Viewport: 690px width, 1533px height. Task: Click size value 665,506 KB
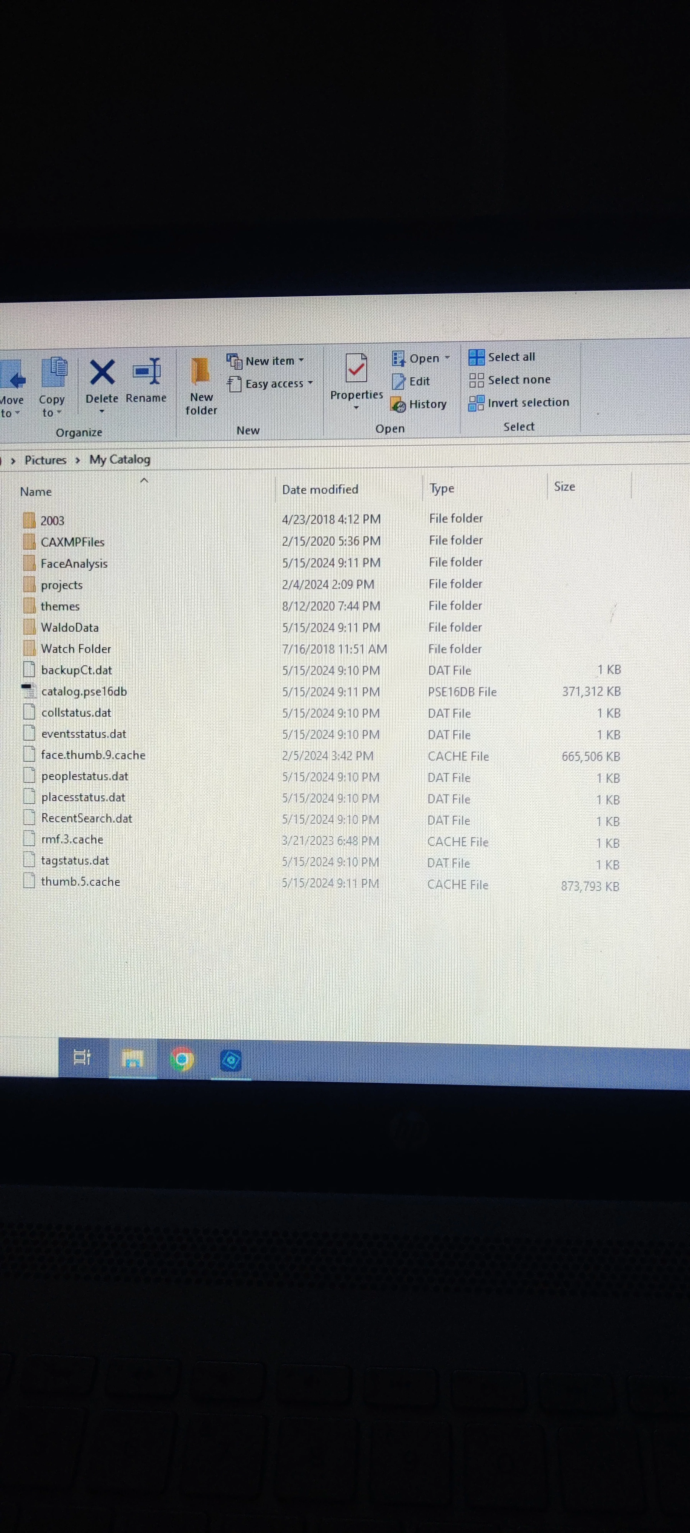coord(591,757)
